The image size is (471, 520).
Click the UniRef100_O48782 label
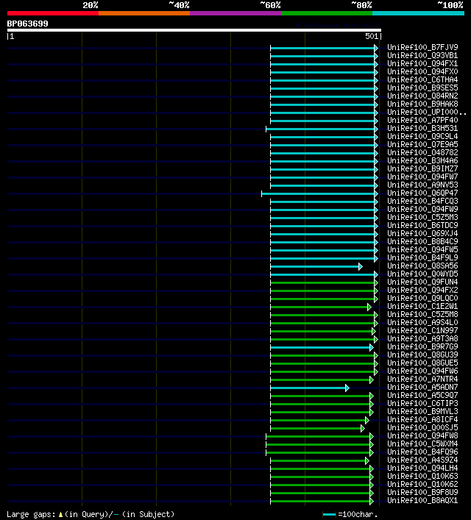422,152
